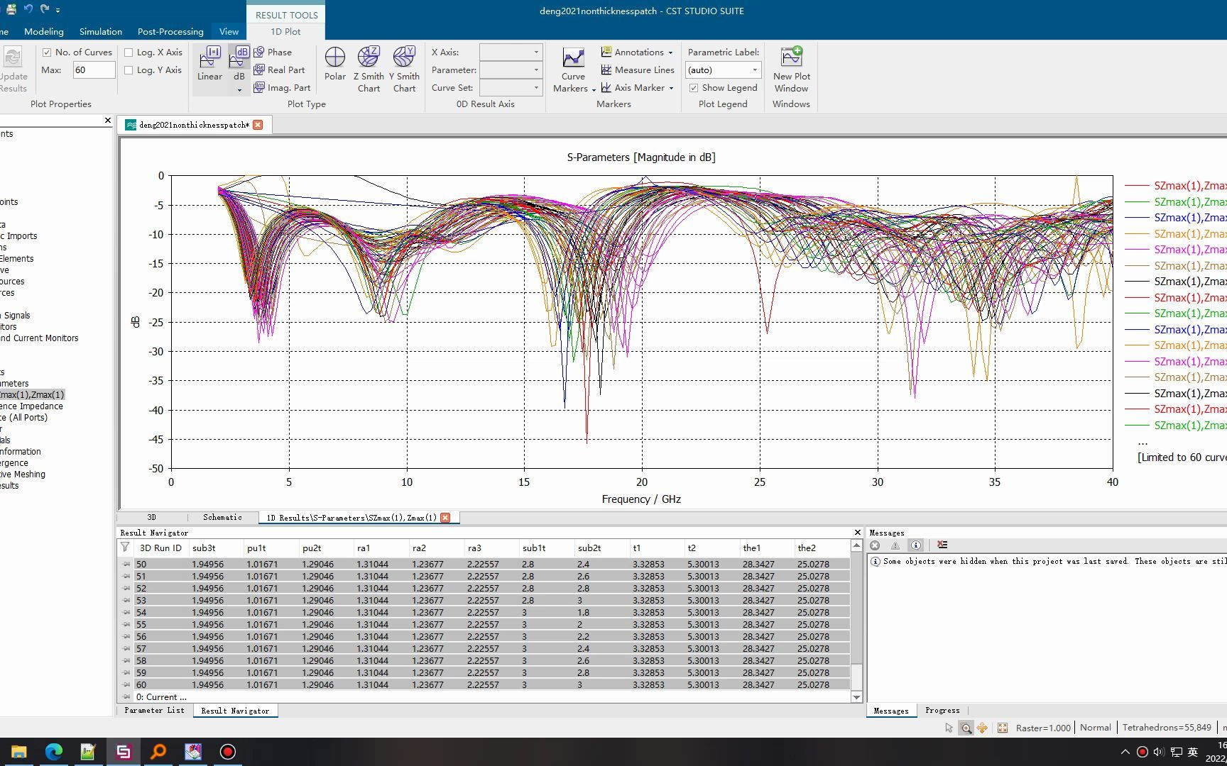Open the Parametric Label dropdown
The height and width of the screenshot is (766, 1227).
pyautogui.click(x=723, y=70)
